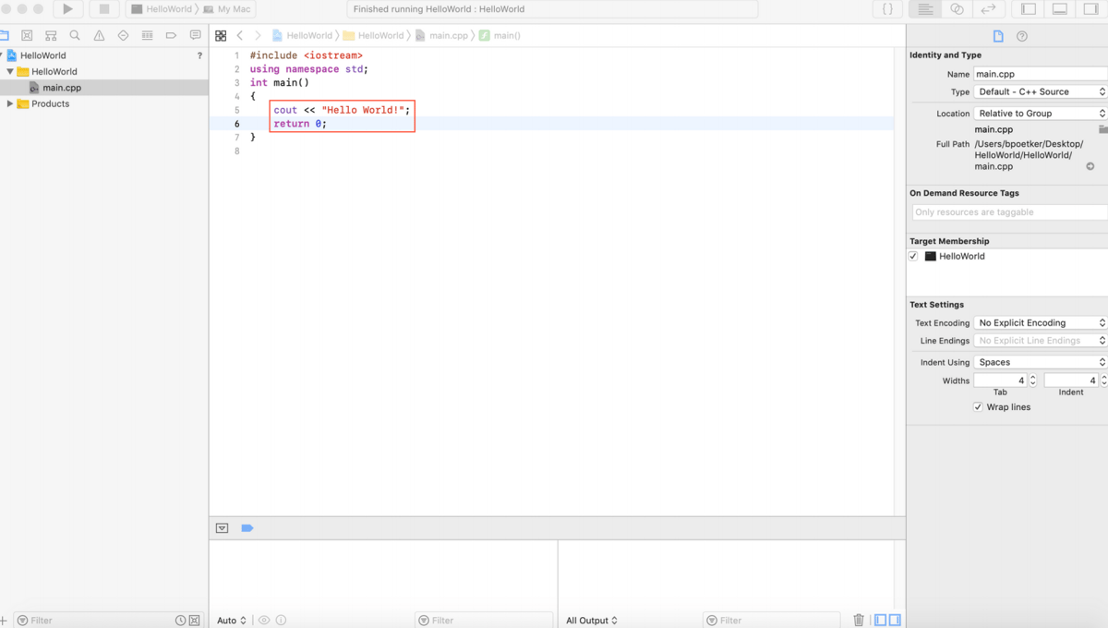Screen dimensions: 1108x628
Task: Toggle HelloWorld target membership checkbox
Action: 912,256
